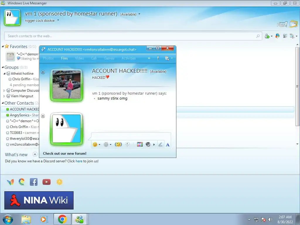Open the background color grid icon
300x225 pixels.
point(140,144)
